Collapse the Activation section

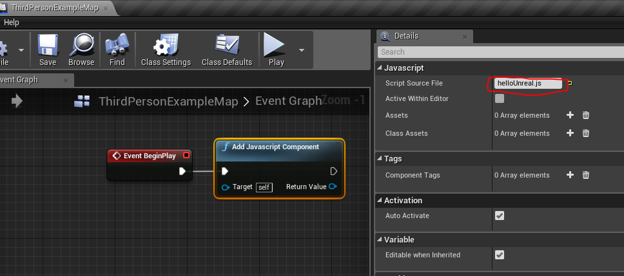pyautogui.click(x=380, y=201)
